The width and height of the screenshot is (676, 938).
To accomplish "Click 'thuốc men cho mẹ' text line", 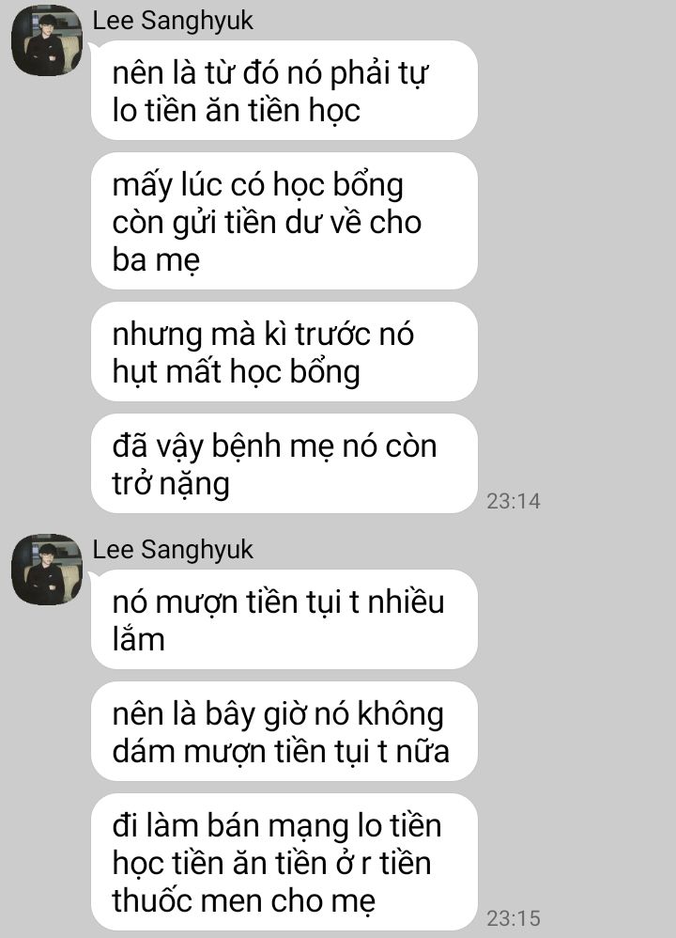I will [244, 901].
